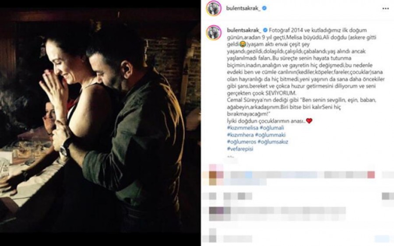Click verified badge beside header username
This screenshot has width=394, height=246.
pos(264,8)
